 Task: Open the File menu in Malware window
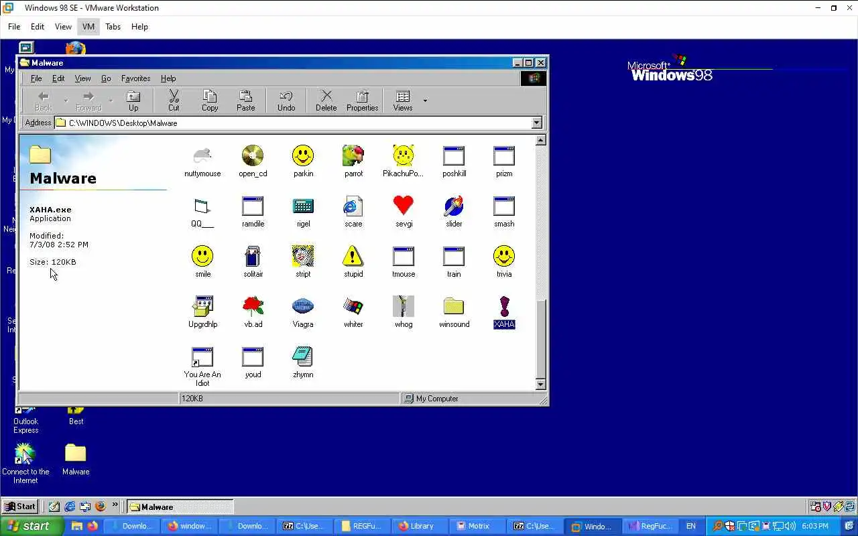pyautogui.click(x=36, y=78)
